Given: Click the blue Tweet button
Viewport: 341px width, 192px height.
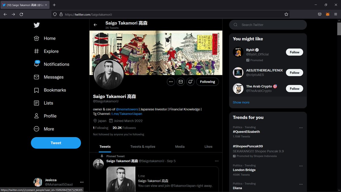Looking at the screenshot, I should (56, 143).
